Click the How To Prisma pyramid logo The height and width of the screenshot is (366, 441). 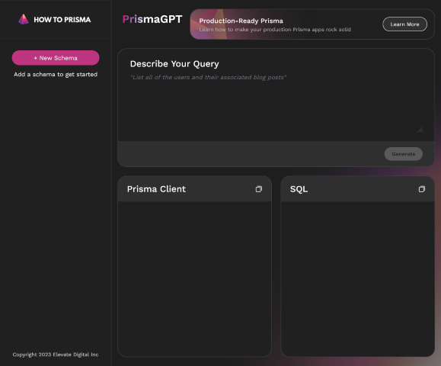pos(24,19)
